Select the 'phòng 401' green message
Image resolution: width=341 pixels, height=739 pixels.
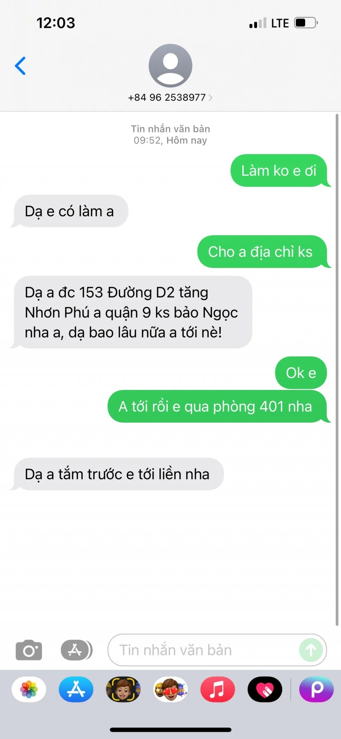click(x=217, y=406)
